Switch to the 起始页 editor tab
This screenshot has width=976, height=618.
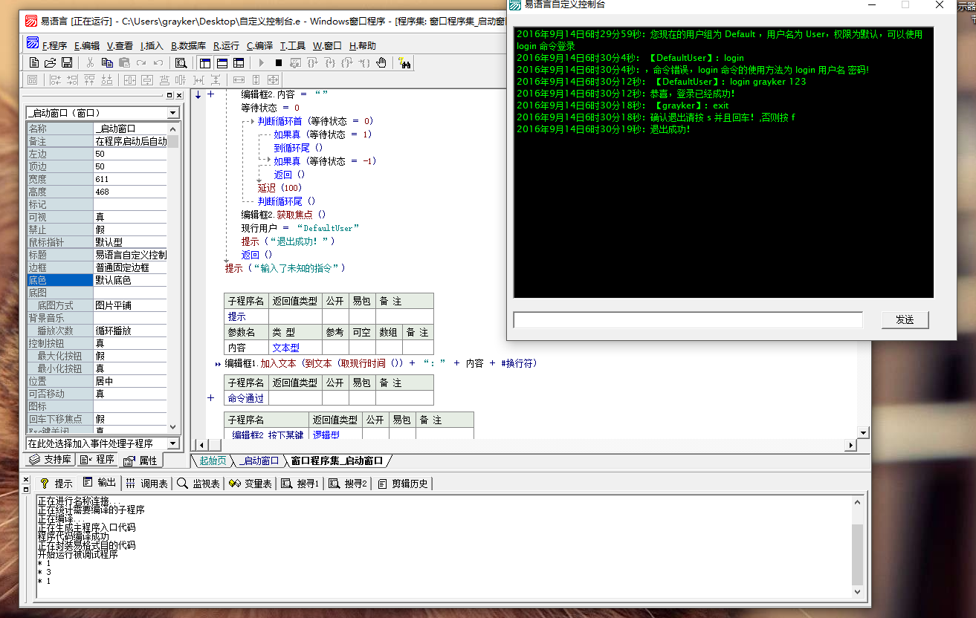coord(213,461)
